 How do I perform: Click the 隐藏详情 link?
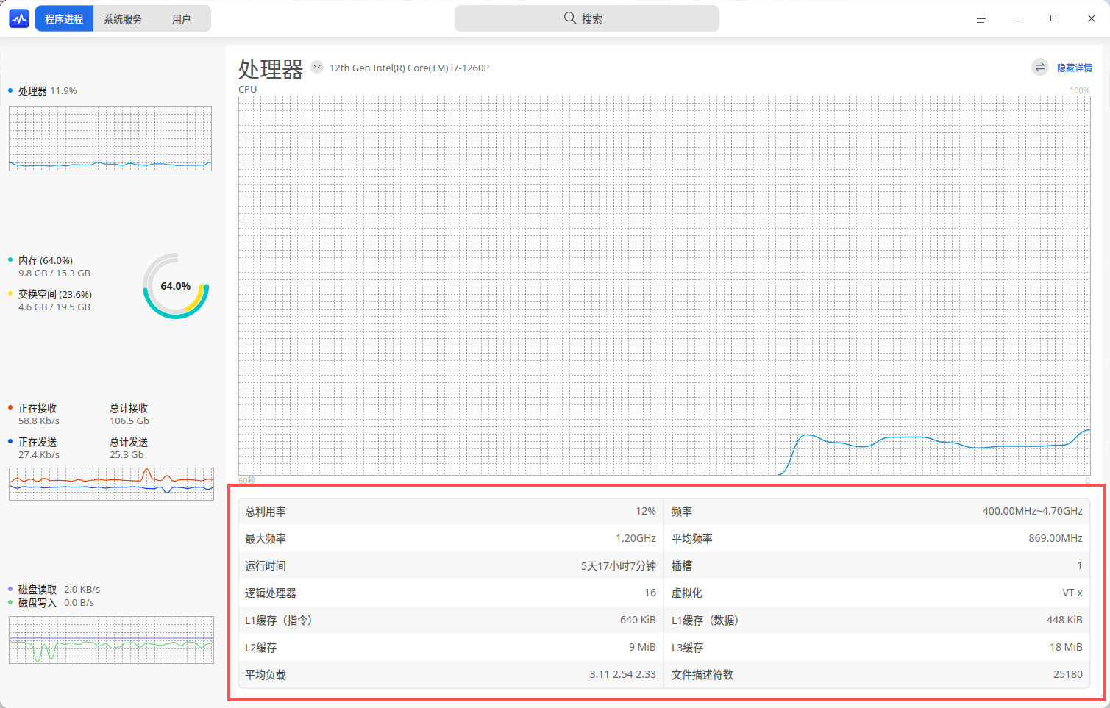coord(1074,68)
